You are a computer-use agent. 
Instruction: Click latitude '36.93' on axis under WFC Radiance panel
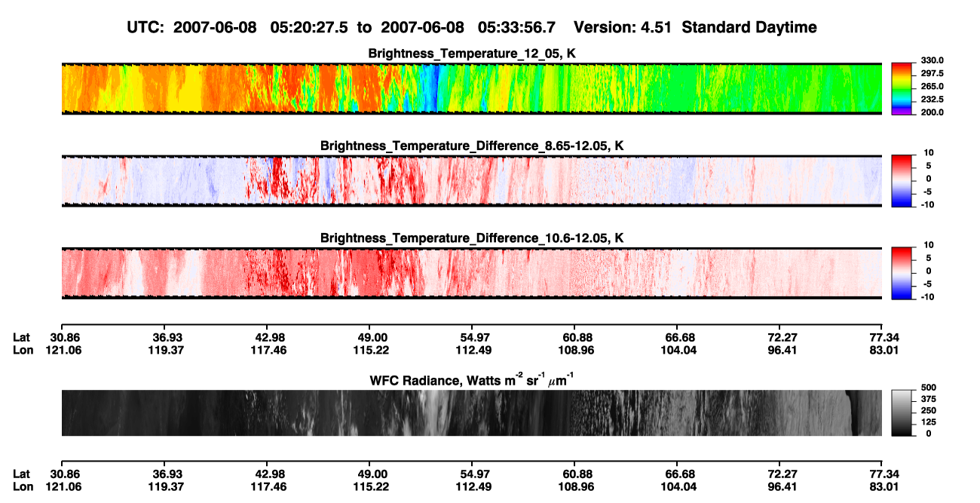pos(167,474)
